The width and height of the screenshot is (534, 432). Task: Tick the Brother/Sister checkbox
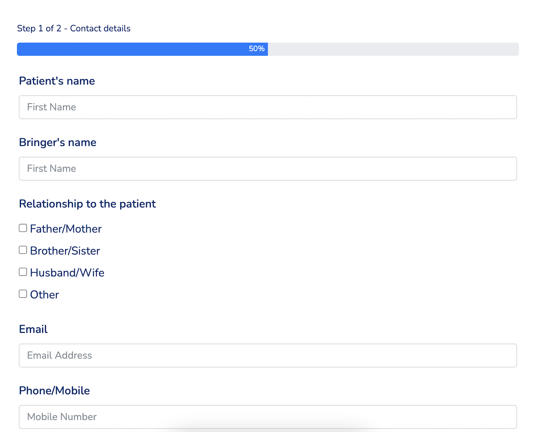(23, 250)
